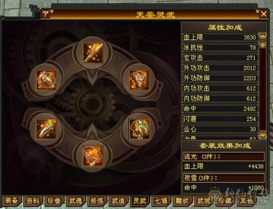
Task: Select the necklace charm slot icon
Action: [x=139, y=129]
